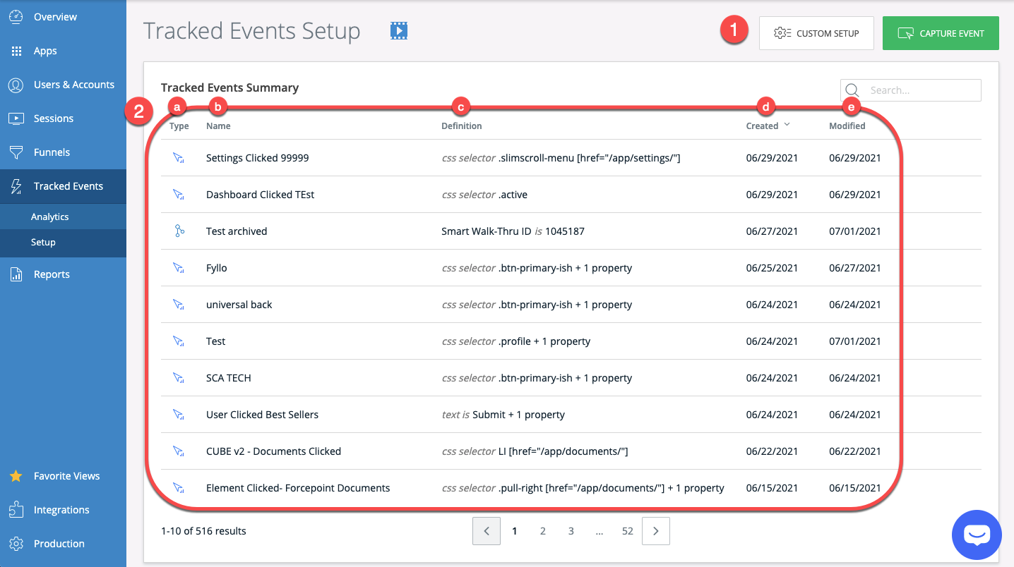1014x567 pixels.
Task: Open the universal back event
Action: [x=239, y=305]
